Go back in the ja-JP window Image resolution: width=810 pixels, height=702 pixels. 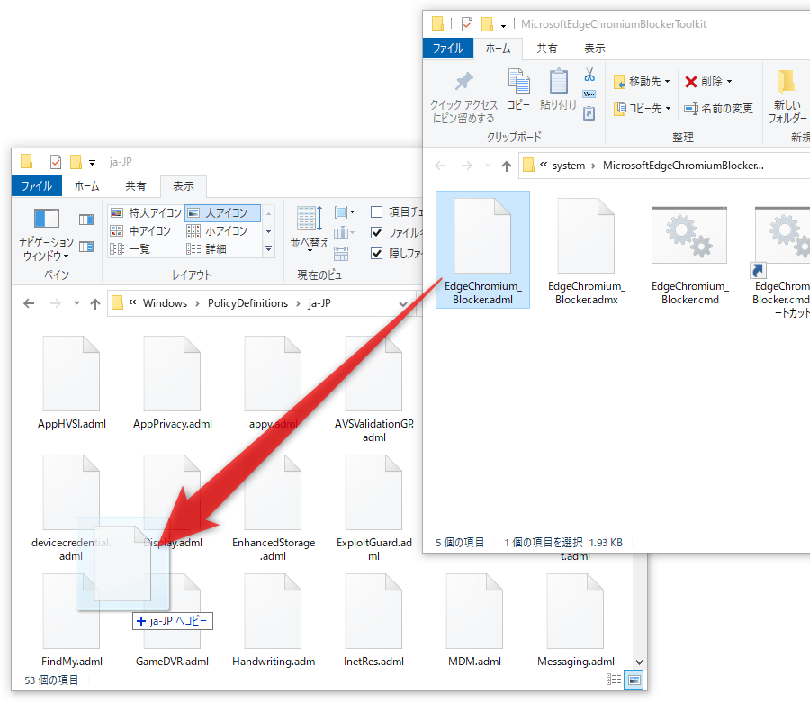29,303
